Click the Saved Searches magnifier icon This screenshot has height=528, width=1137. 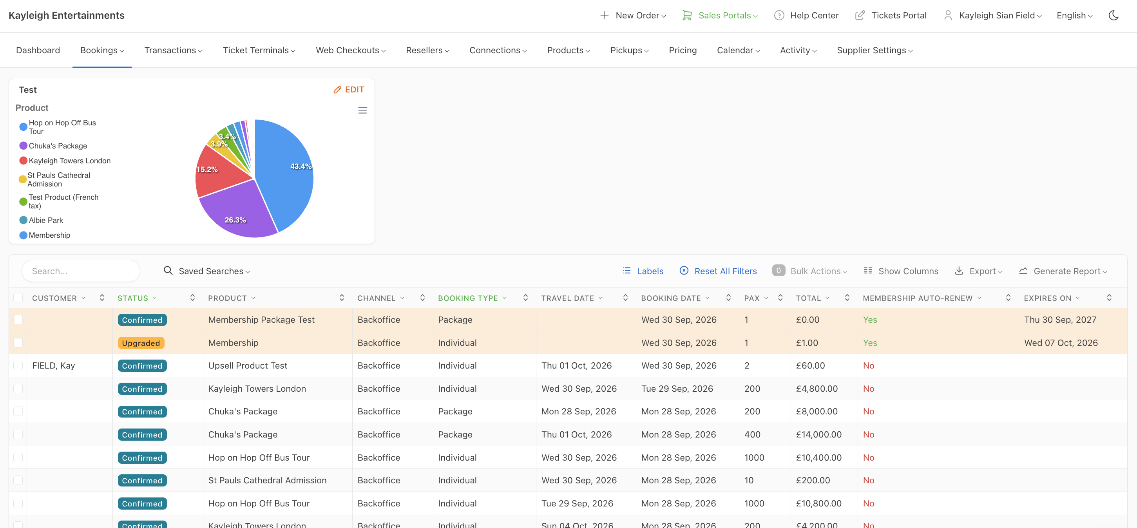(168, 270)
